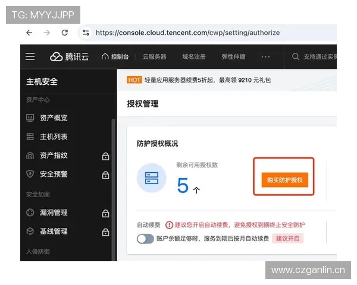Click the monitor icon beside 资产概览
This screenshot has height=285, width=357.
pos(30,118)
